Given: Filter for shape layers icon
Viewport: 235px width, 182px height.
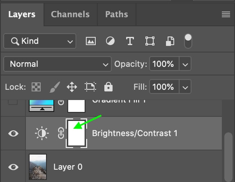Looking at the screenshot, I should pyautogui.click(x=150, y=41).
